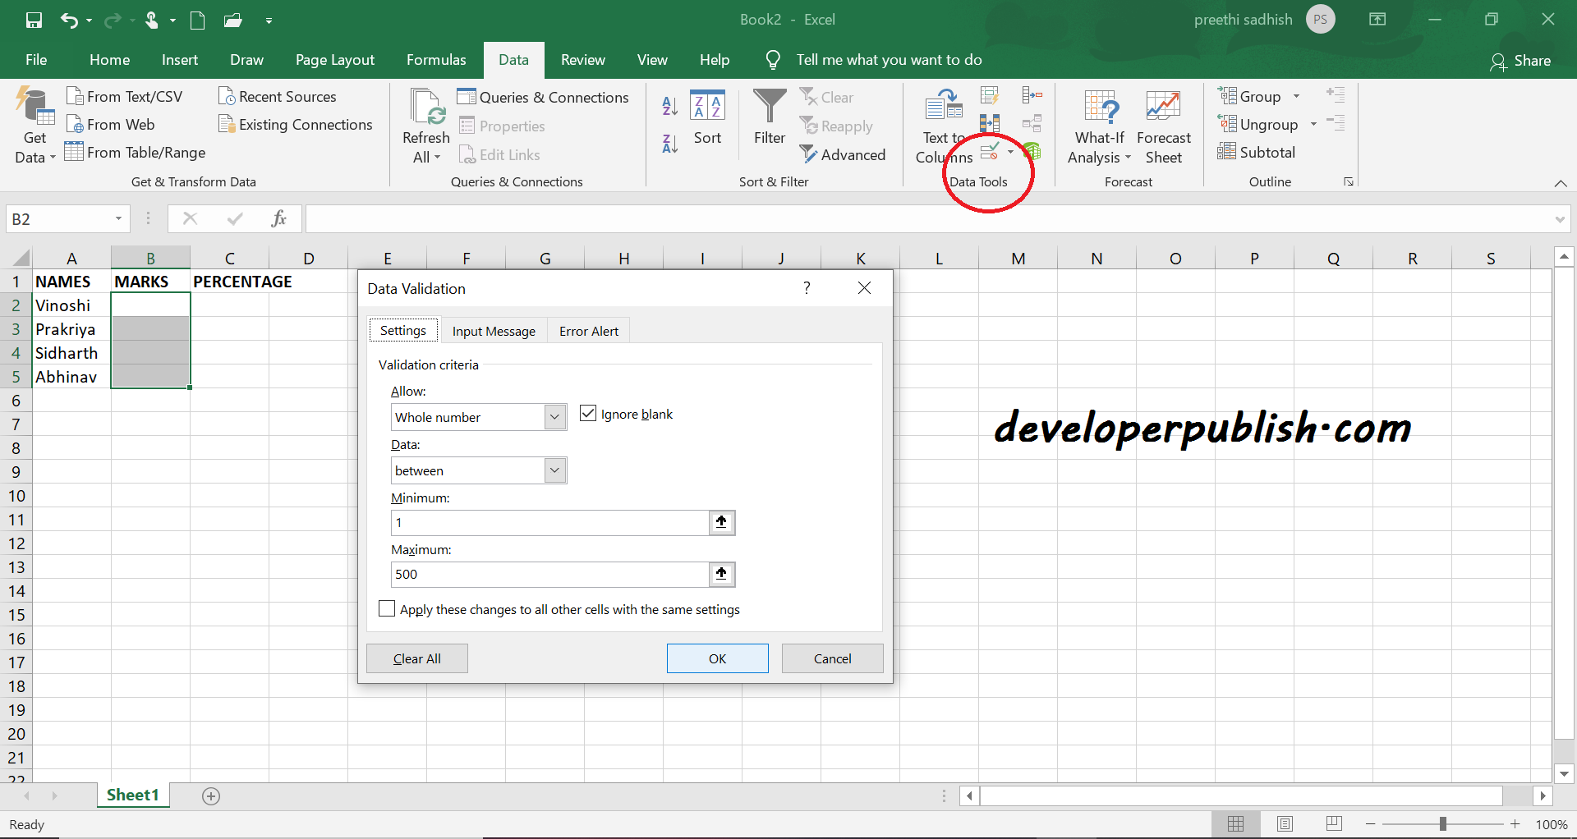
Task: Select the Sheet1 tab
Action: coord(132,794)
